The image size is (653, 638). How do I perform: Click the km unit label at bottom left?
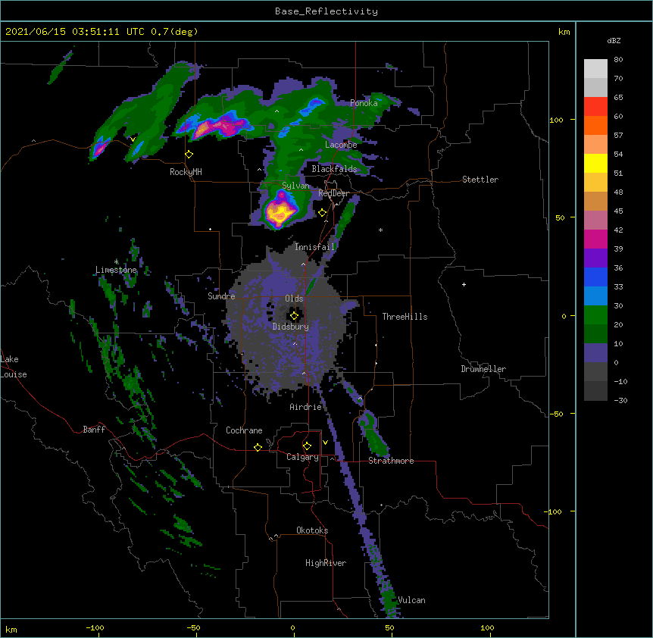click(11, 629)
